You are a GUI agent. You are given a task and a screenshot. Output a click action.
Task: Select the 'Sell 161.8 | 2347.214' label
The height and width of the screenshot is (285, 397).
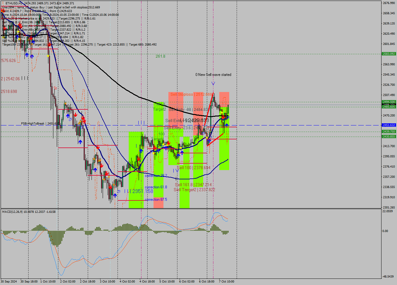pos(194,185)
